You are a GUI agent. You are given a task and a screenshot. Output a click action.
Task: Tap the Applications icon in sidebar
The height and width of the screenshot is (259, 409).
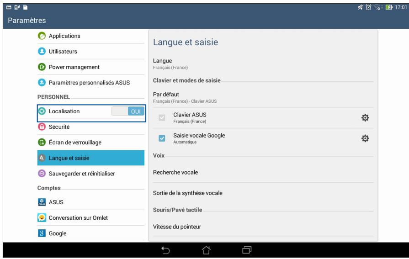(42, 36)
